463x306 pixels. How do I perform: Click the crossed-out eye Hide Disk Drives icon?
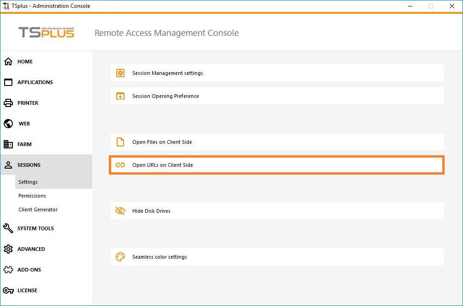[x=120, y=211]
